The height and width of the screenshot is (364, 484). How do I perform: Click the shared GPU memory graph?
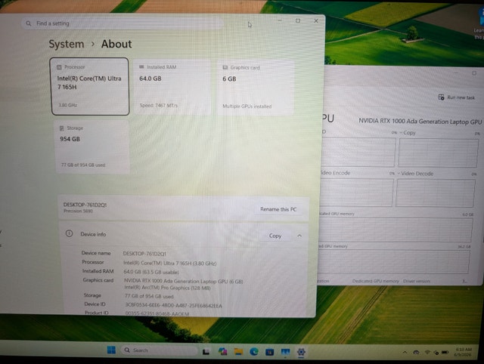pos(394,261)
